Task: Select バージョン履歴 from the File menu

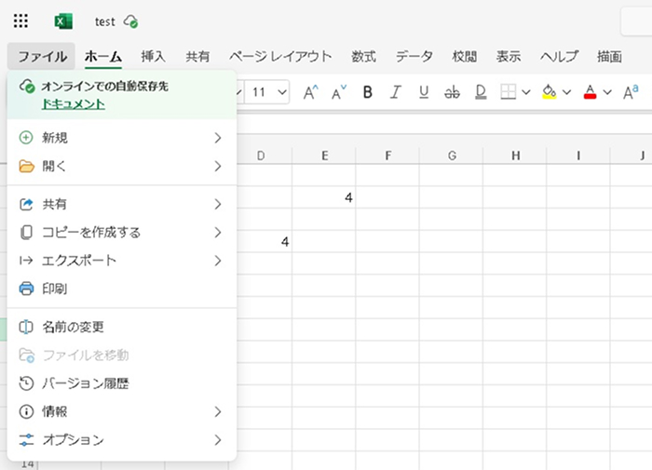Action: coord(122,383)
